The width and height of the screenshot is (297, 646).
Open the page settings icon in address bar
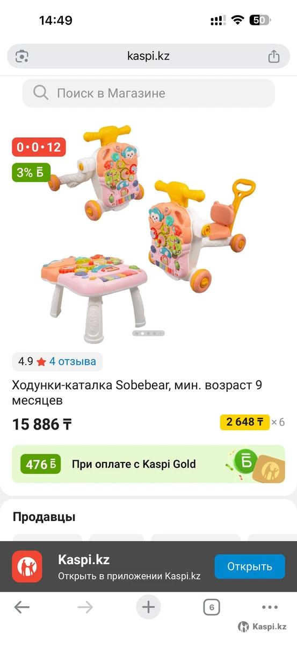tap(22, 56)
